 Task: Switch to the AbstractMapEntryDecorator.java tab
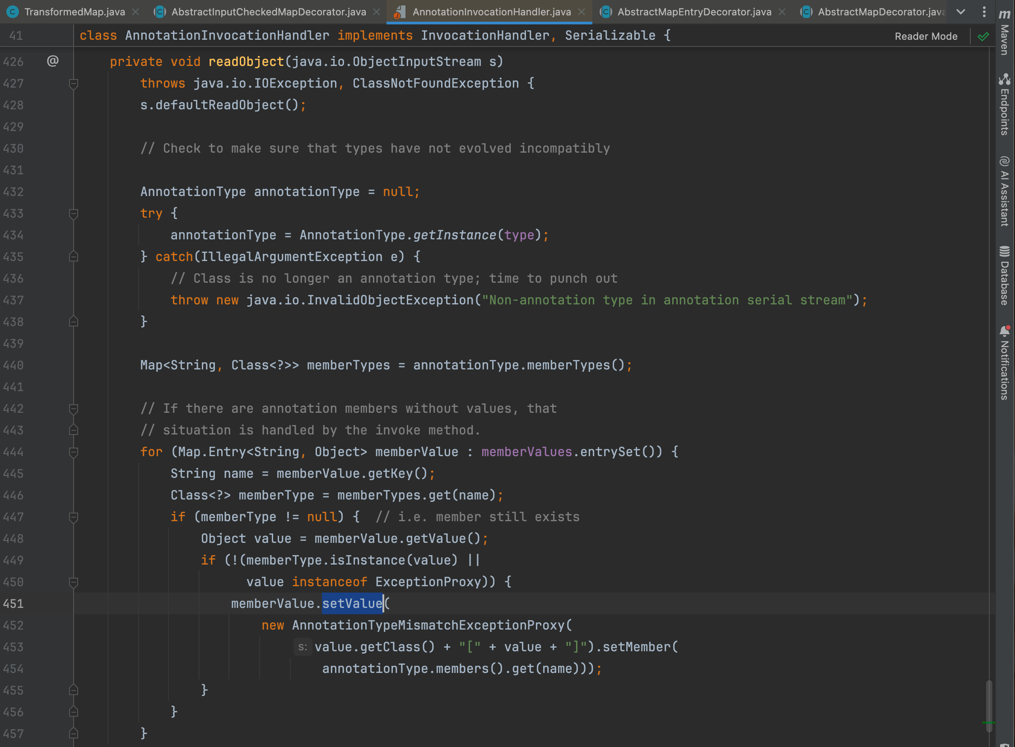694,12
